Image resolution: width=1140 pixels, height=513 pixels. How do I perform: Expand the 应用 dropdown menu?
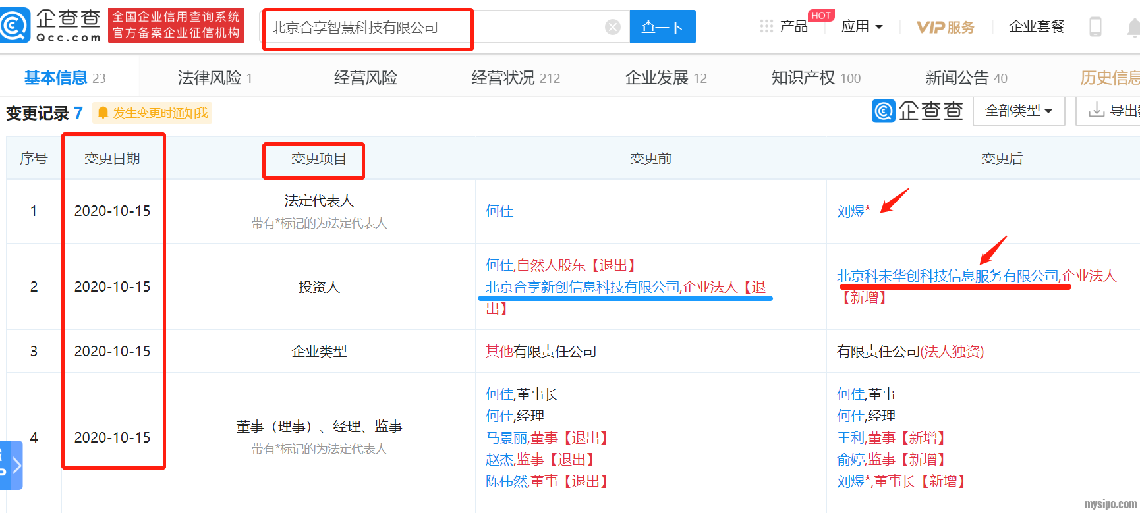tap(862, 27)
